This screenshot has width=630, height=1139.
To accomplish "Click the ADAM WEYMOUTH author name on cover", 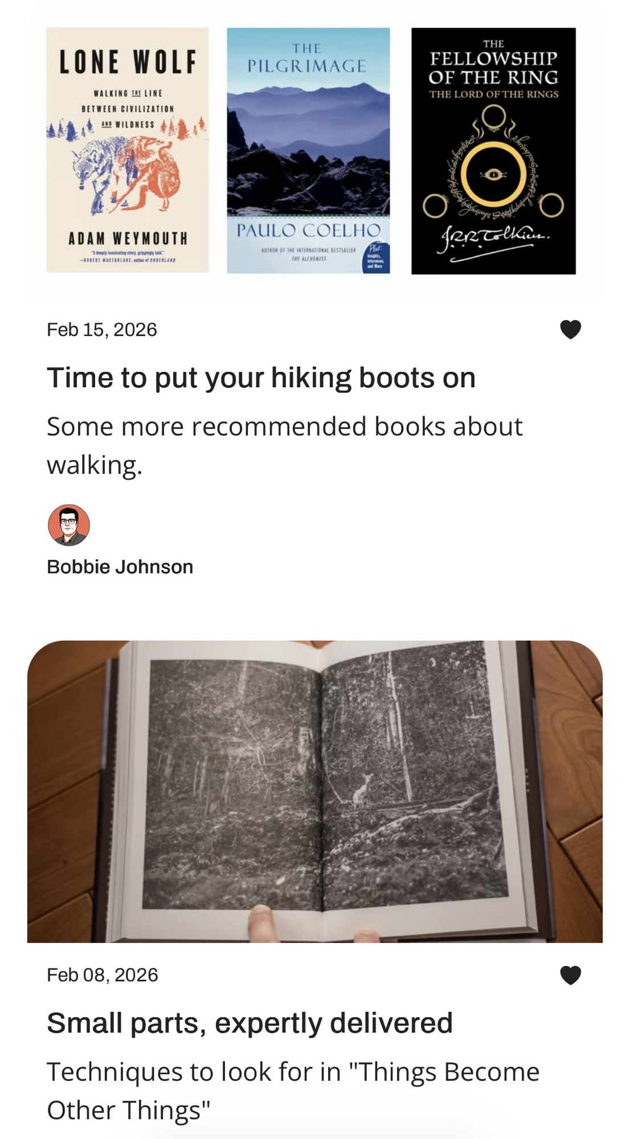I will [x=128, y=239].
